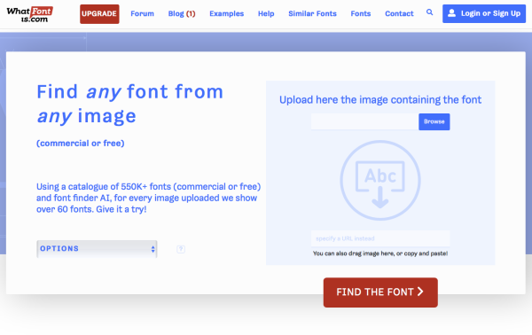Open the Forum menu item
Viewport: 532px width, 335px height.
click(142, 14)
